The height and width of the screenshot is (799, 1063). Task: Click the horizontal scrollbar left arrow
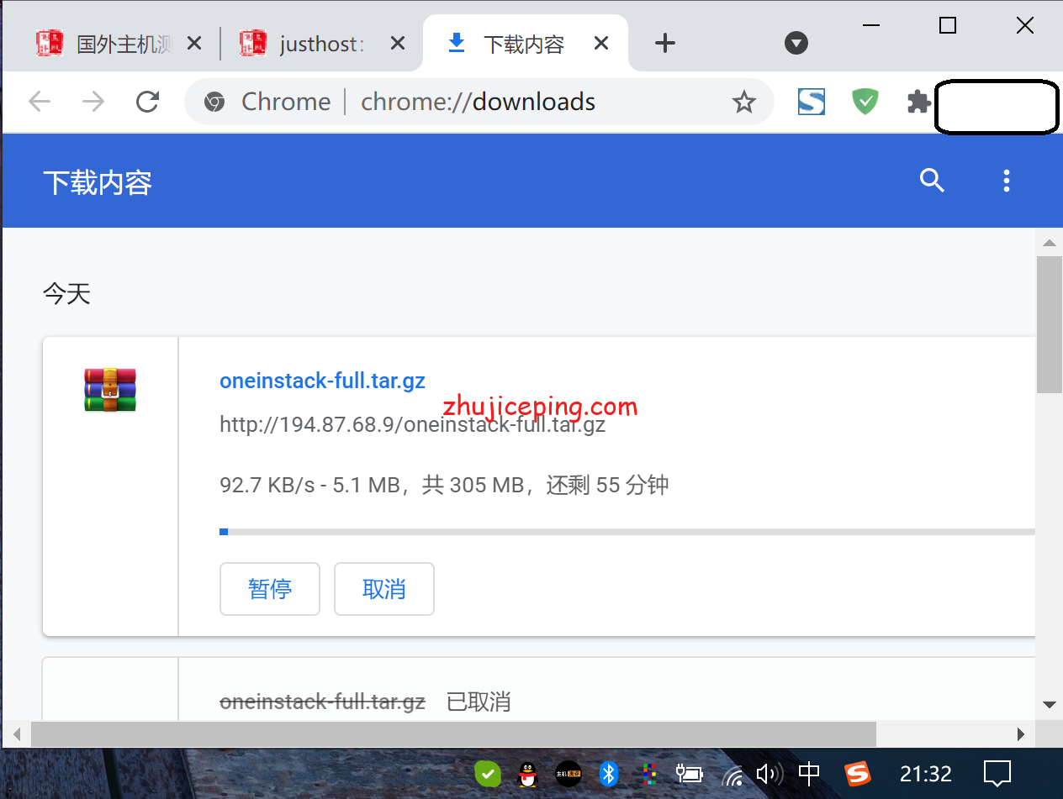pyautogui.click(x=17, y=733)
